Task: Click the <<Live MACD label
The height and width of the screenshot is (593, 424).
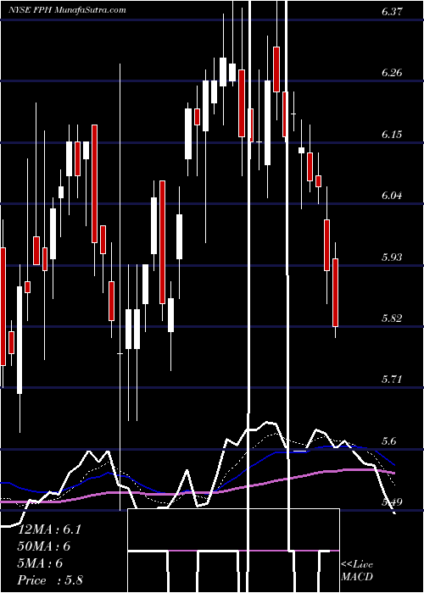Action: pos(357,571)
